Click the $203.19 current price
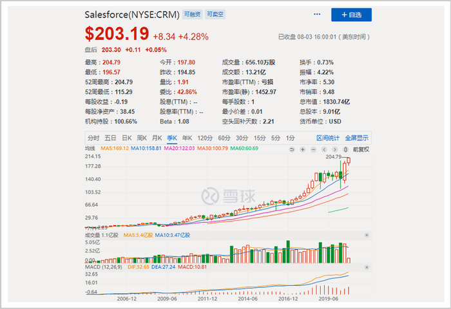Screen dimensions: 451x309 click(x=117, y=34)
